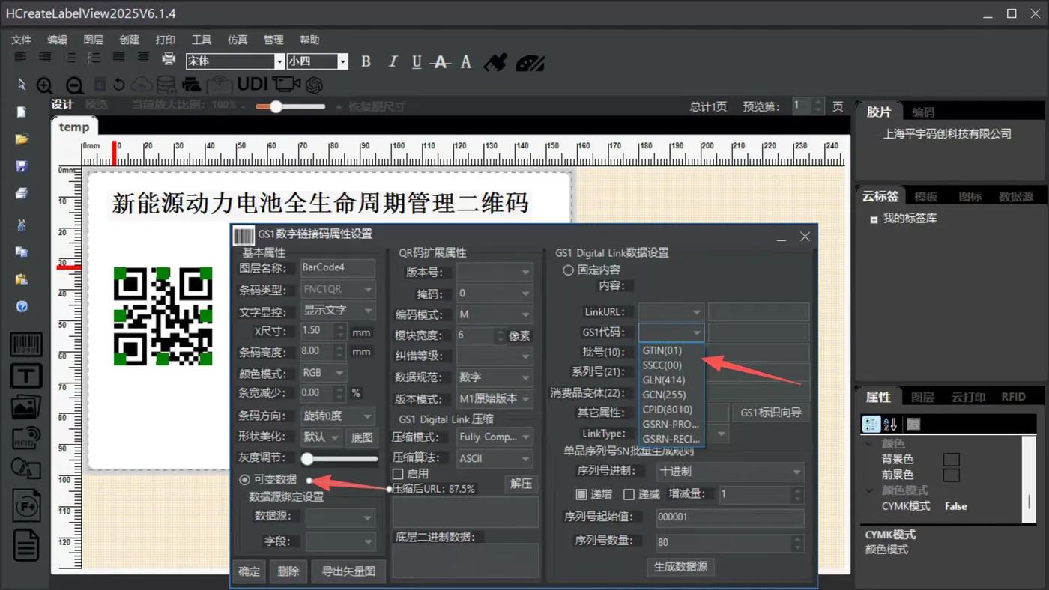Viewport: 1049px width, 590px height.
Task: Click the 生成数据源 button
Action: tap(680, 566)
